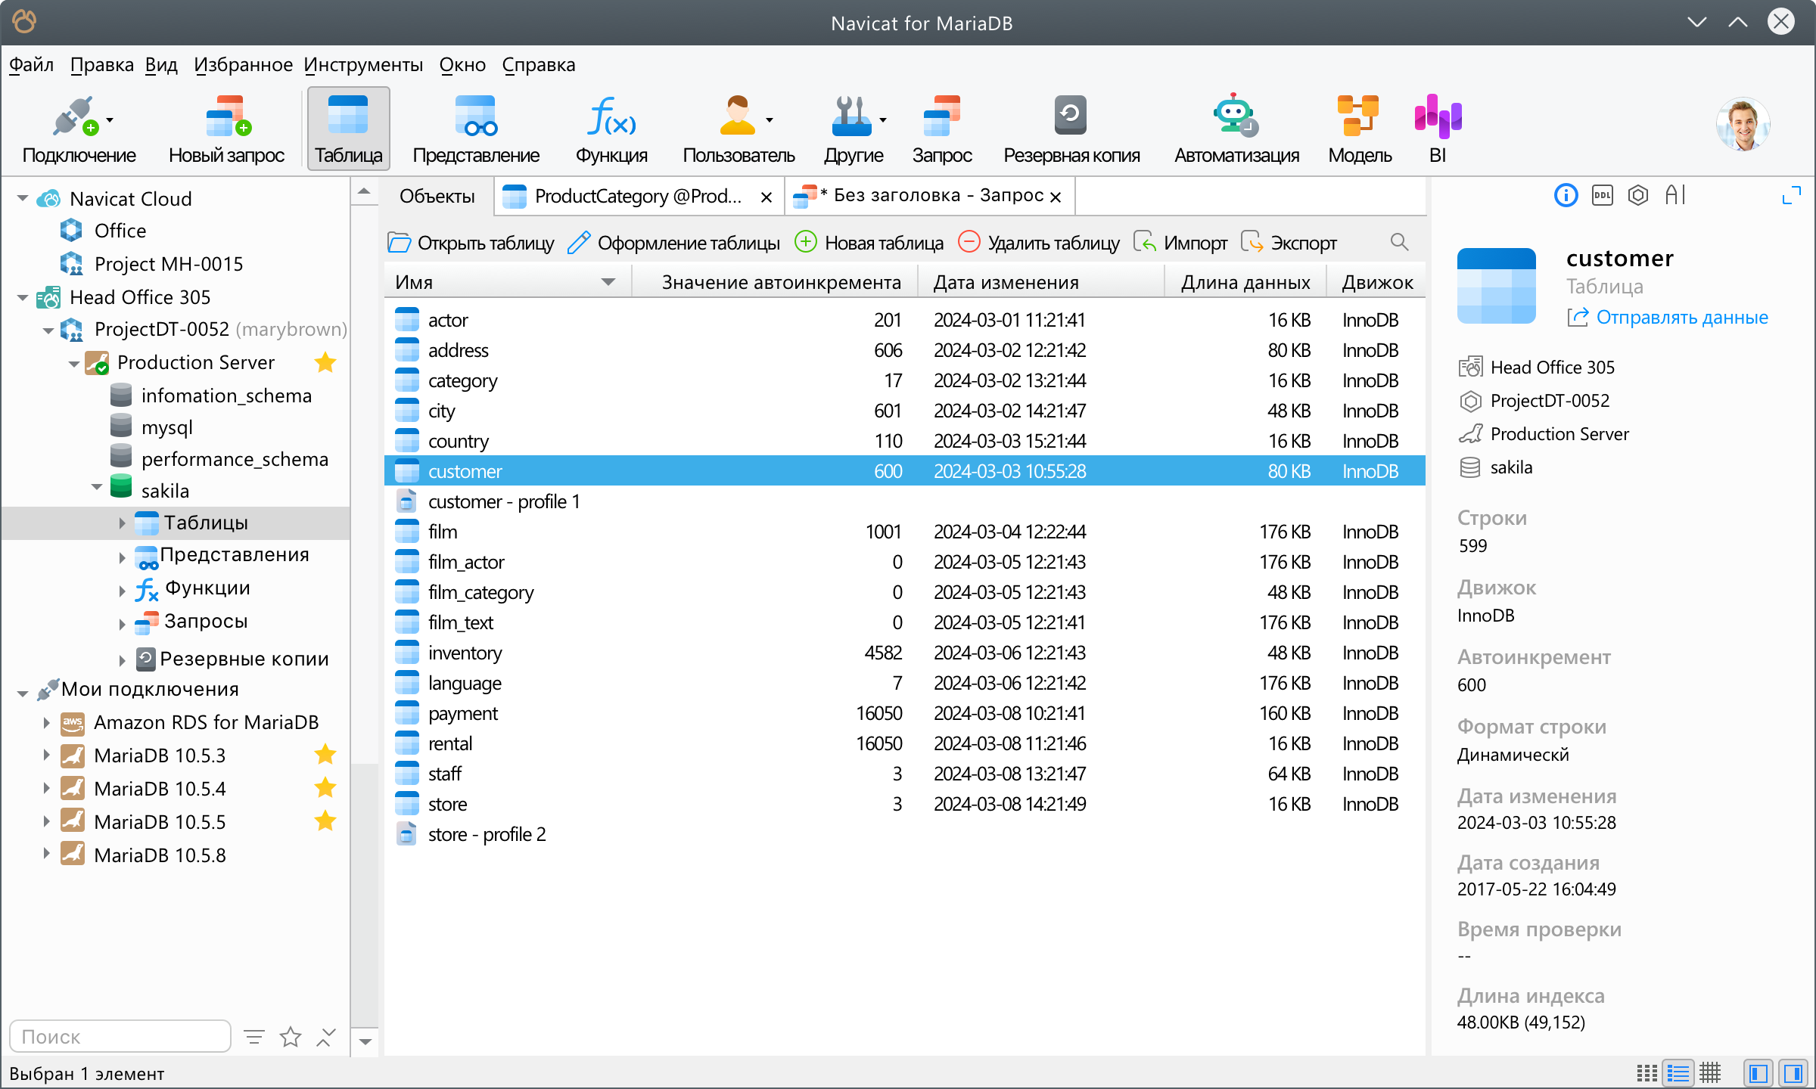Open the Function (Функция) toolbar icon
This screenshot has height=1089, width=1816.
(611, 117)
